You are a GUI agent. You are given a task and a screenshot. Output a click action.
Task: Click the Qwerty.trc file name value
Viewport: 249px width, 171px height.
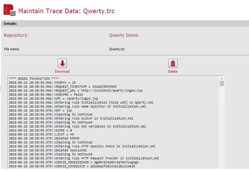point(117,49)
